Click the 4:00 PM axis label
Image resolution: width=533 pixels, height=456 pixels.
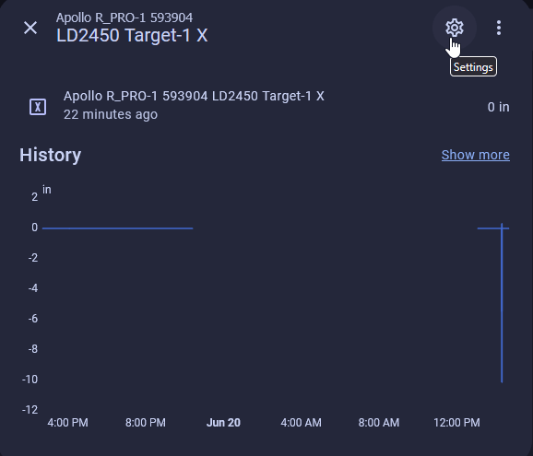coord(67,423)
